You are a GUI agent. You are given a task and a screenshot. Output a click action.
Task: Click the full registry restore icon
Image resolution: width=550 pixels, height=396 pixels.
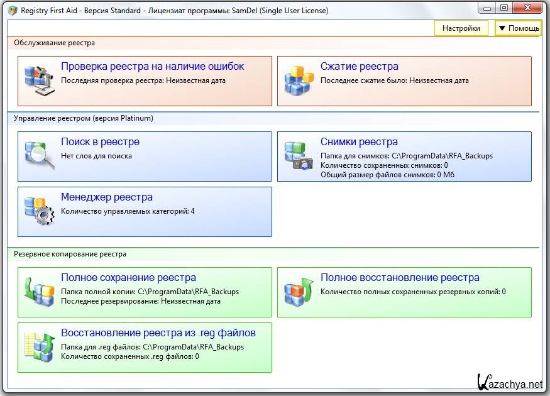click(x=299, y=292)
